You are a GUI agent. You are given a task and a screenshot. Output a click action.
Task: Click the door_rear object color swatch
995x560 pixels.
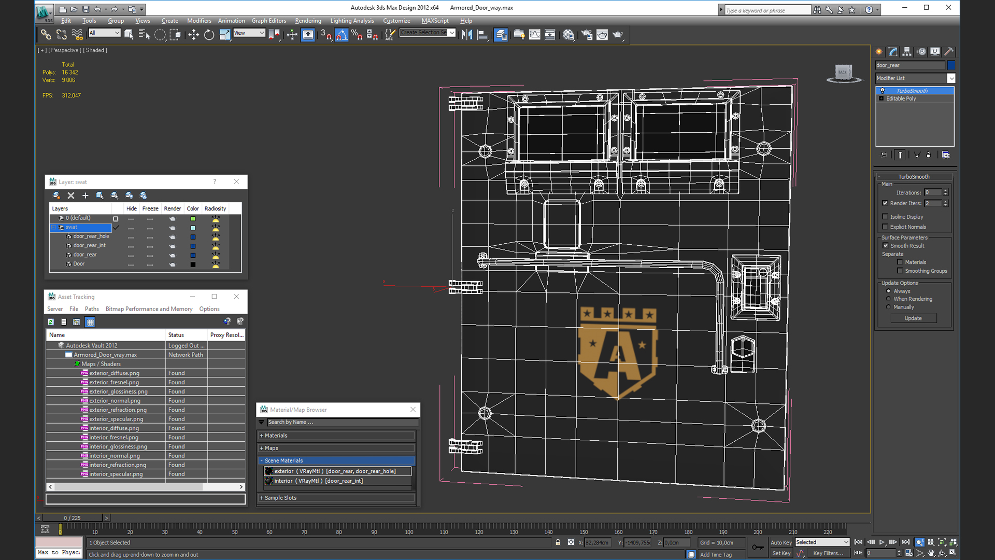point(951,65)
